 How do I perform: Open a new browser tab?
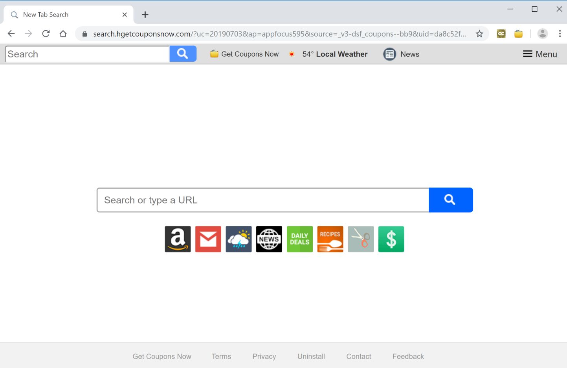click(x=145, y=14)
